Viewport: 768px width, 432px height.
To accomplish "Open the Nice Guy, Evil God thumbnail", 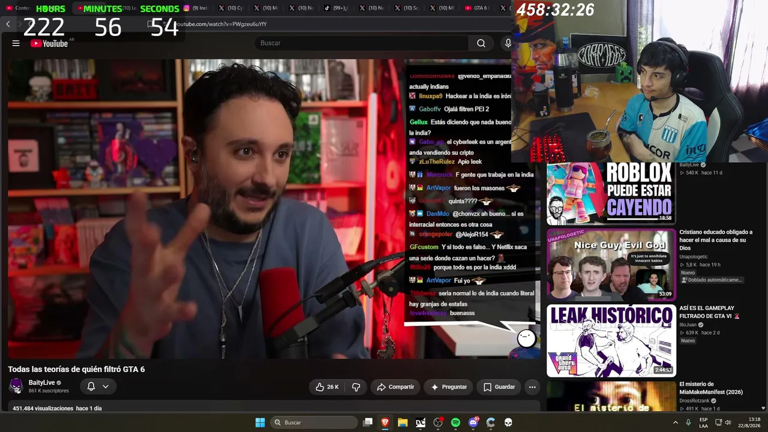I will 611,265.
